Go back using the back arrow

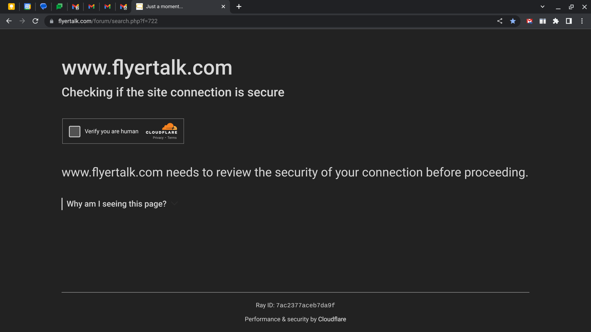(x=9, y=21)
